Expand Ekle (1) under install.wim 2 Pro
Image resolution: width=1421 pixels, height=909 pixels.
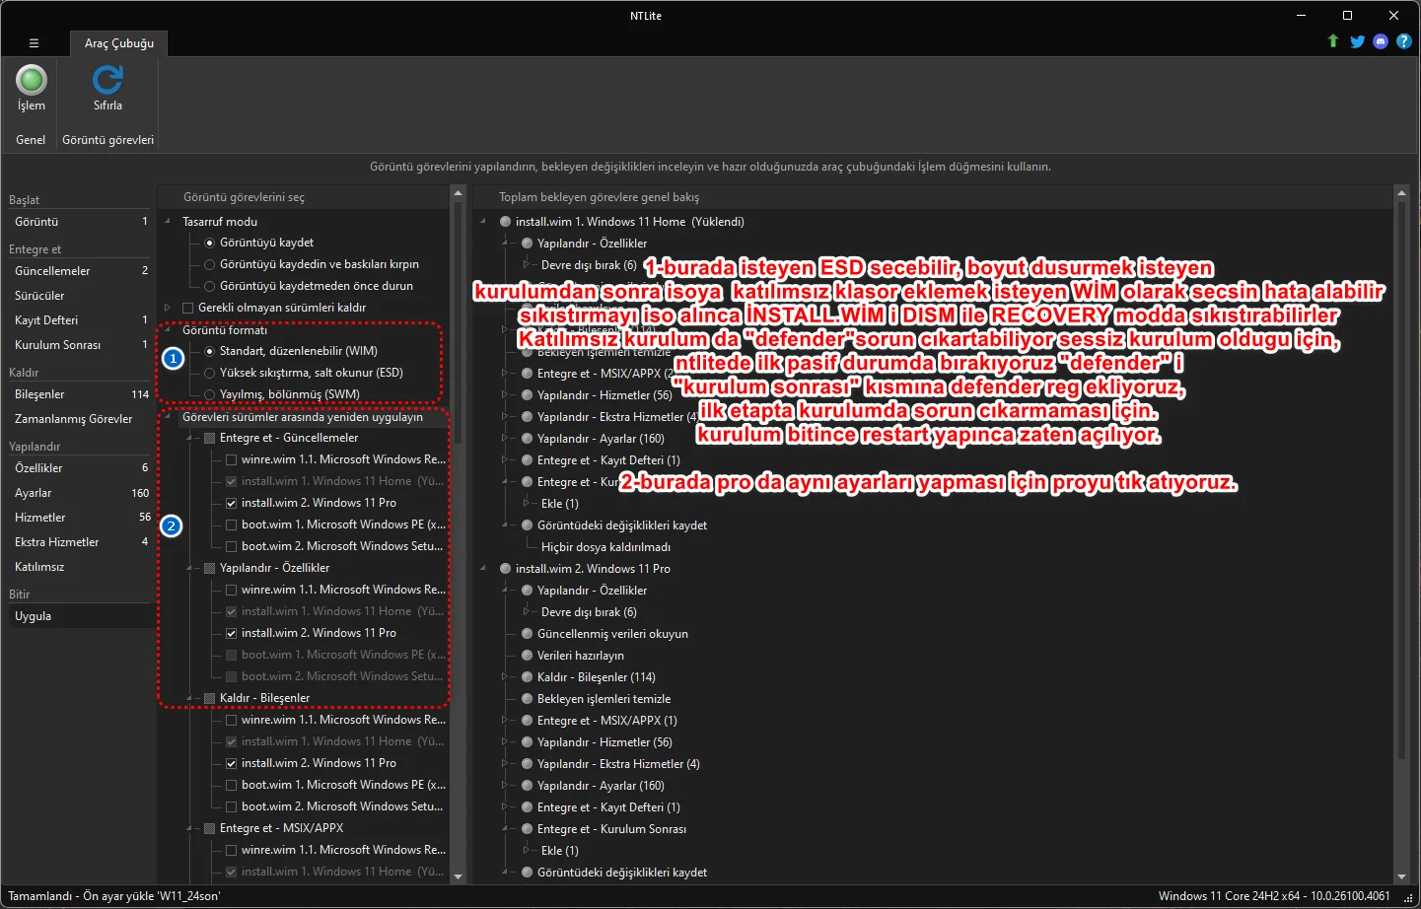[527, 851]
